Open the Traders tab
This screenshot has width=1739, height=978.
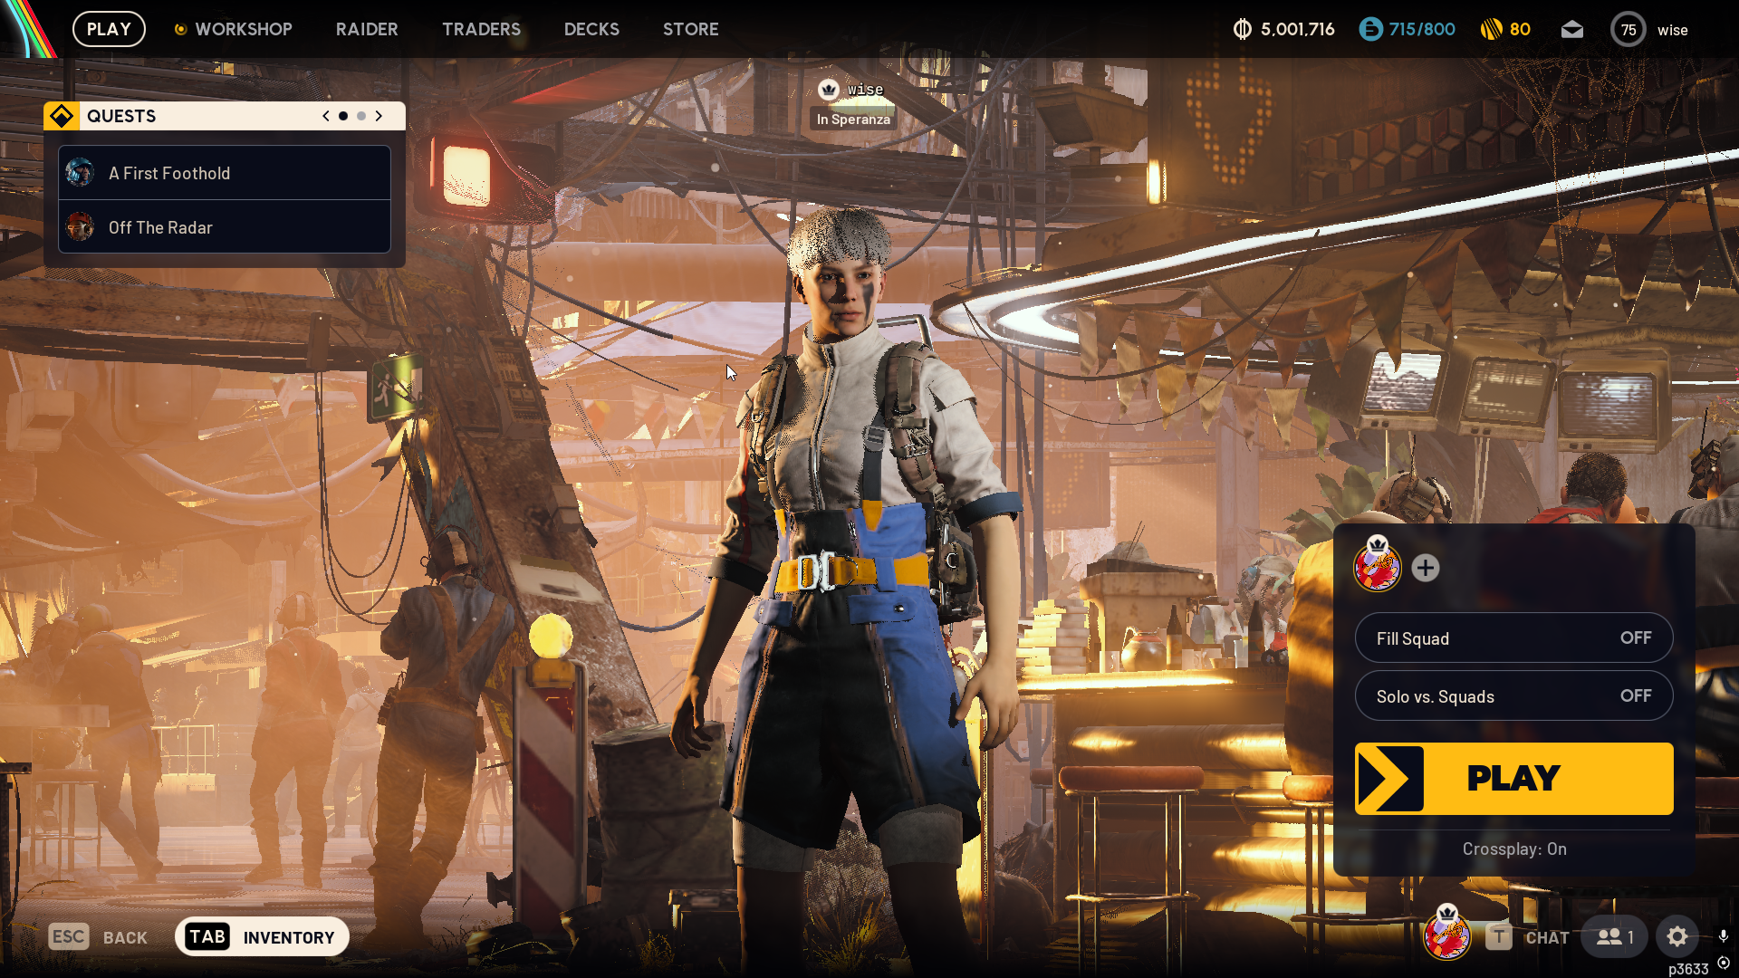click(x=481, y=29)
